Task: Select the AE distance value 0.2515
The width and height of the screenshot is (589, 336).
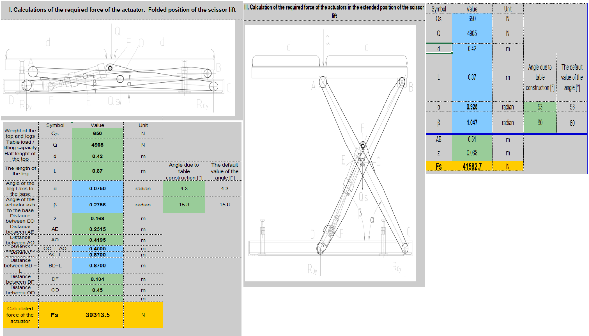Action: [97, 229]
